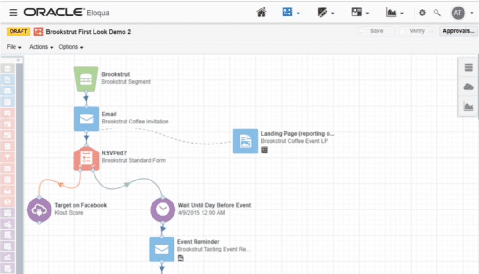Viewport: 479px width, 274px height.
Task: Click the "Brookstrut Segment" subtitle text
Action: [125, 82]
